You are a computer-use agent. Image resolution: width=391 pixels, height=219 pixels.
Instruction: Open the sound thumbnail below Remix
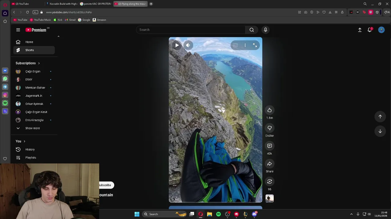pyautogui.click(x=269, y=198)
